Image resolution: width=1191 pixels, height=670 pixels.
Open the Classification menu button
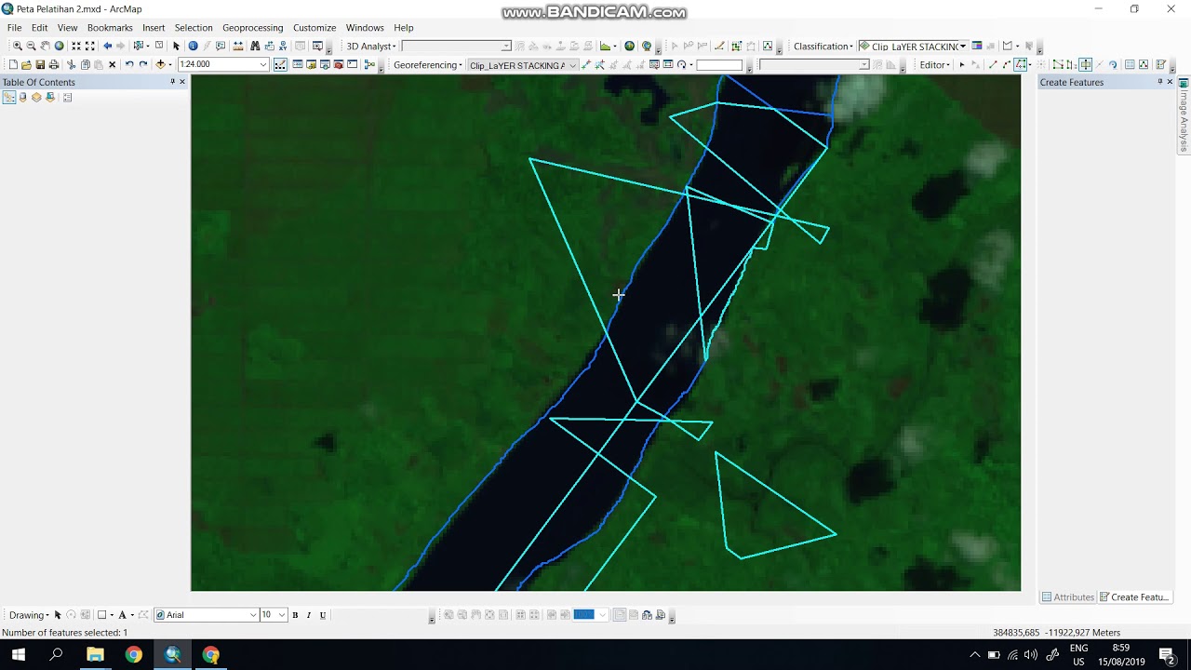point(823,47)
